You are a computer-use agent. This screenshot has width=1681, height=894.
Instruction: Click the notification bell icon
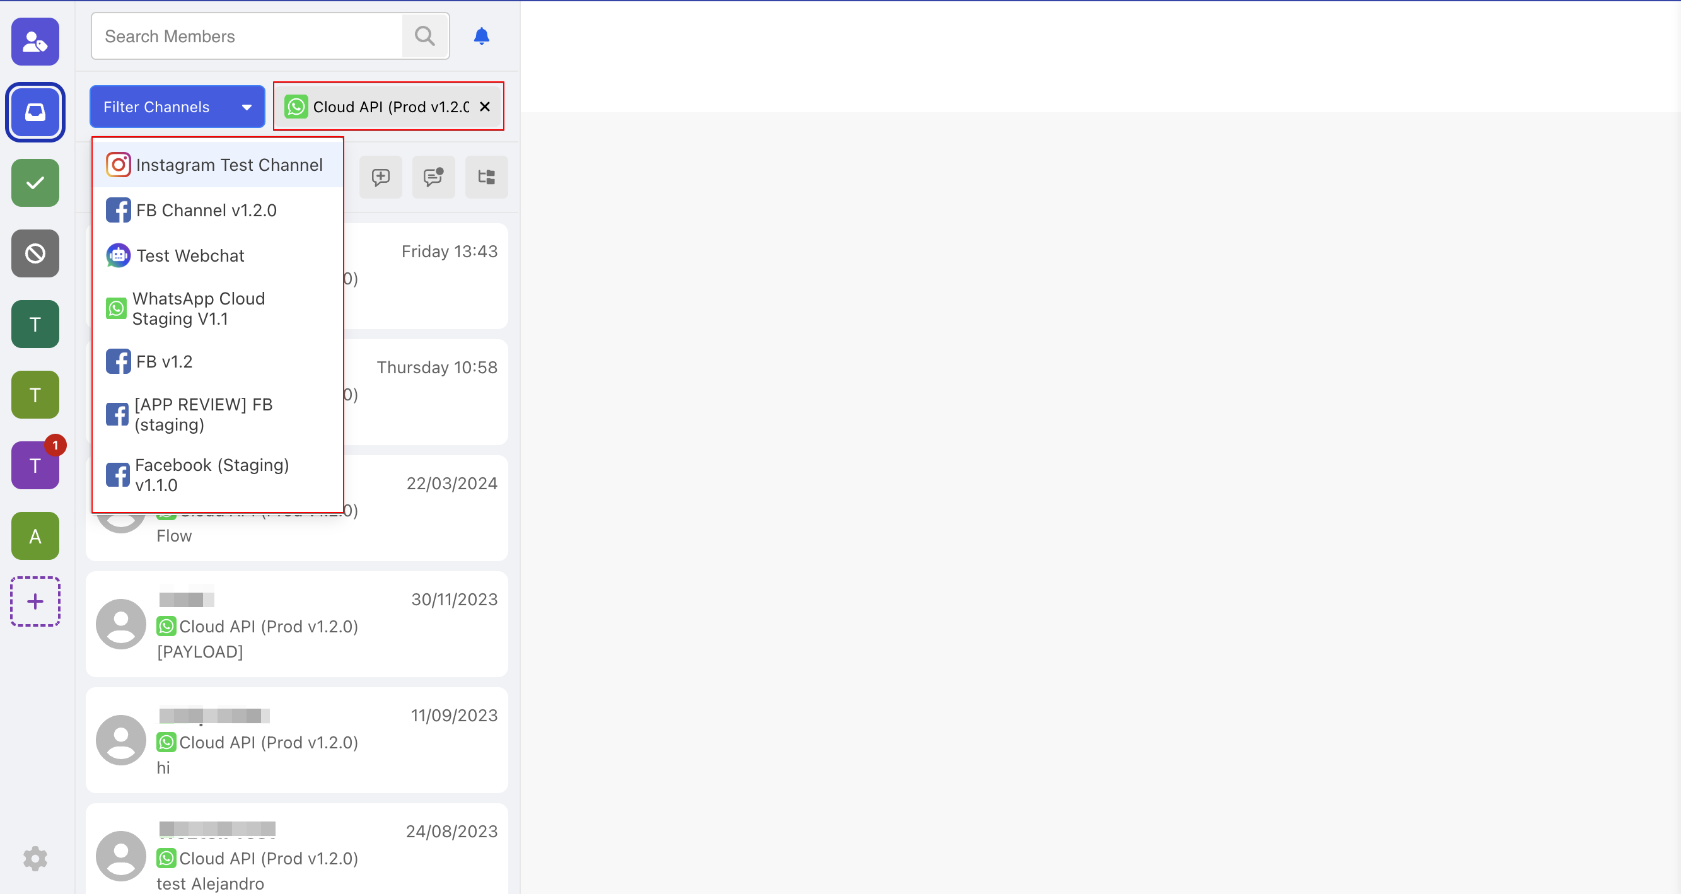(x=481, y=36)
